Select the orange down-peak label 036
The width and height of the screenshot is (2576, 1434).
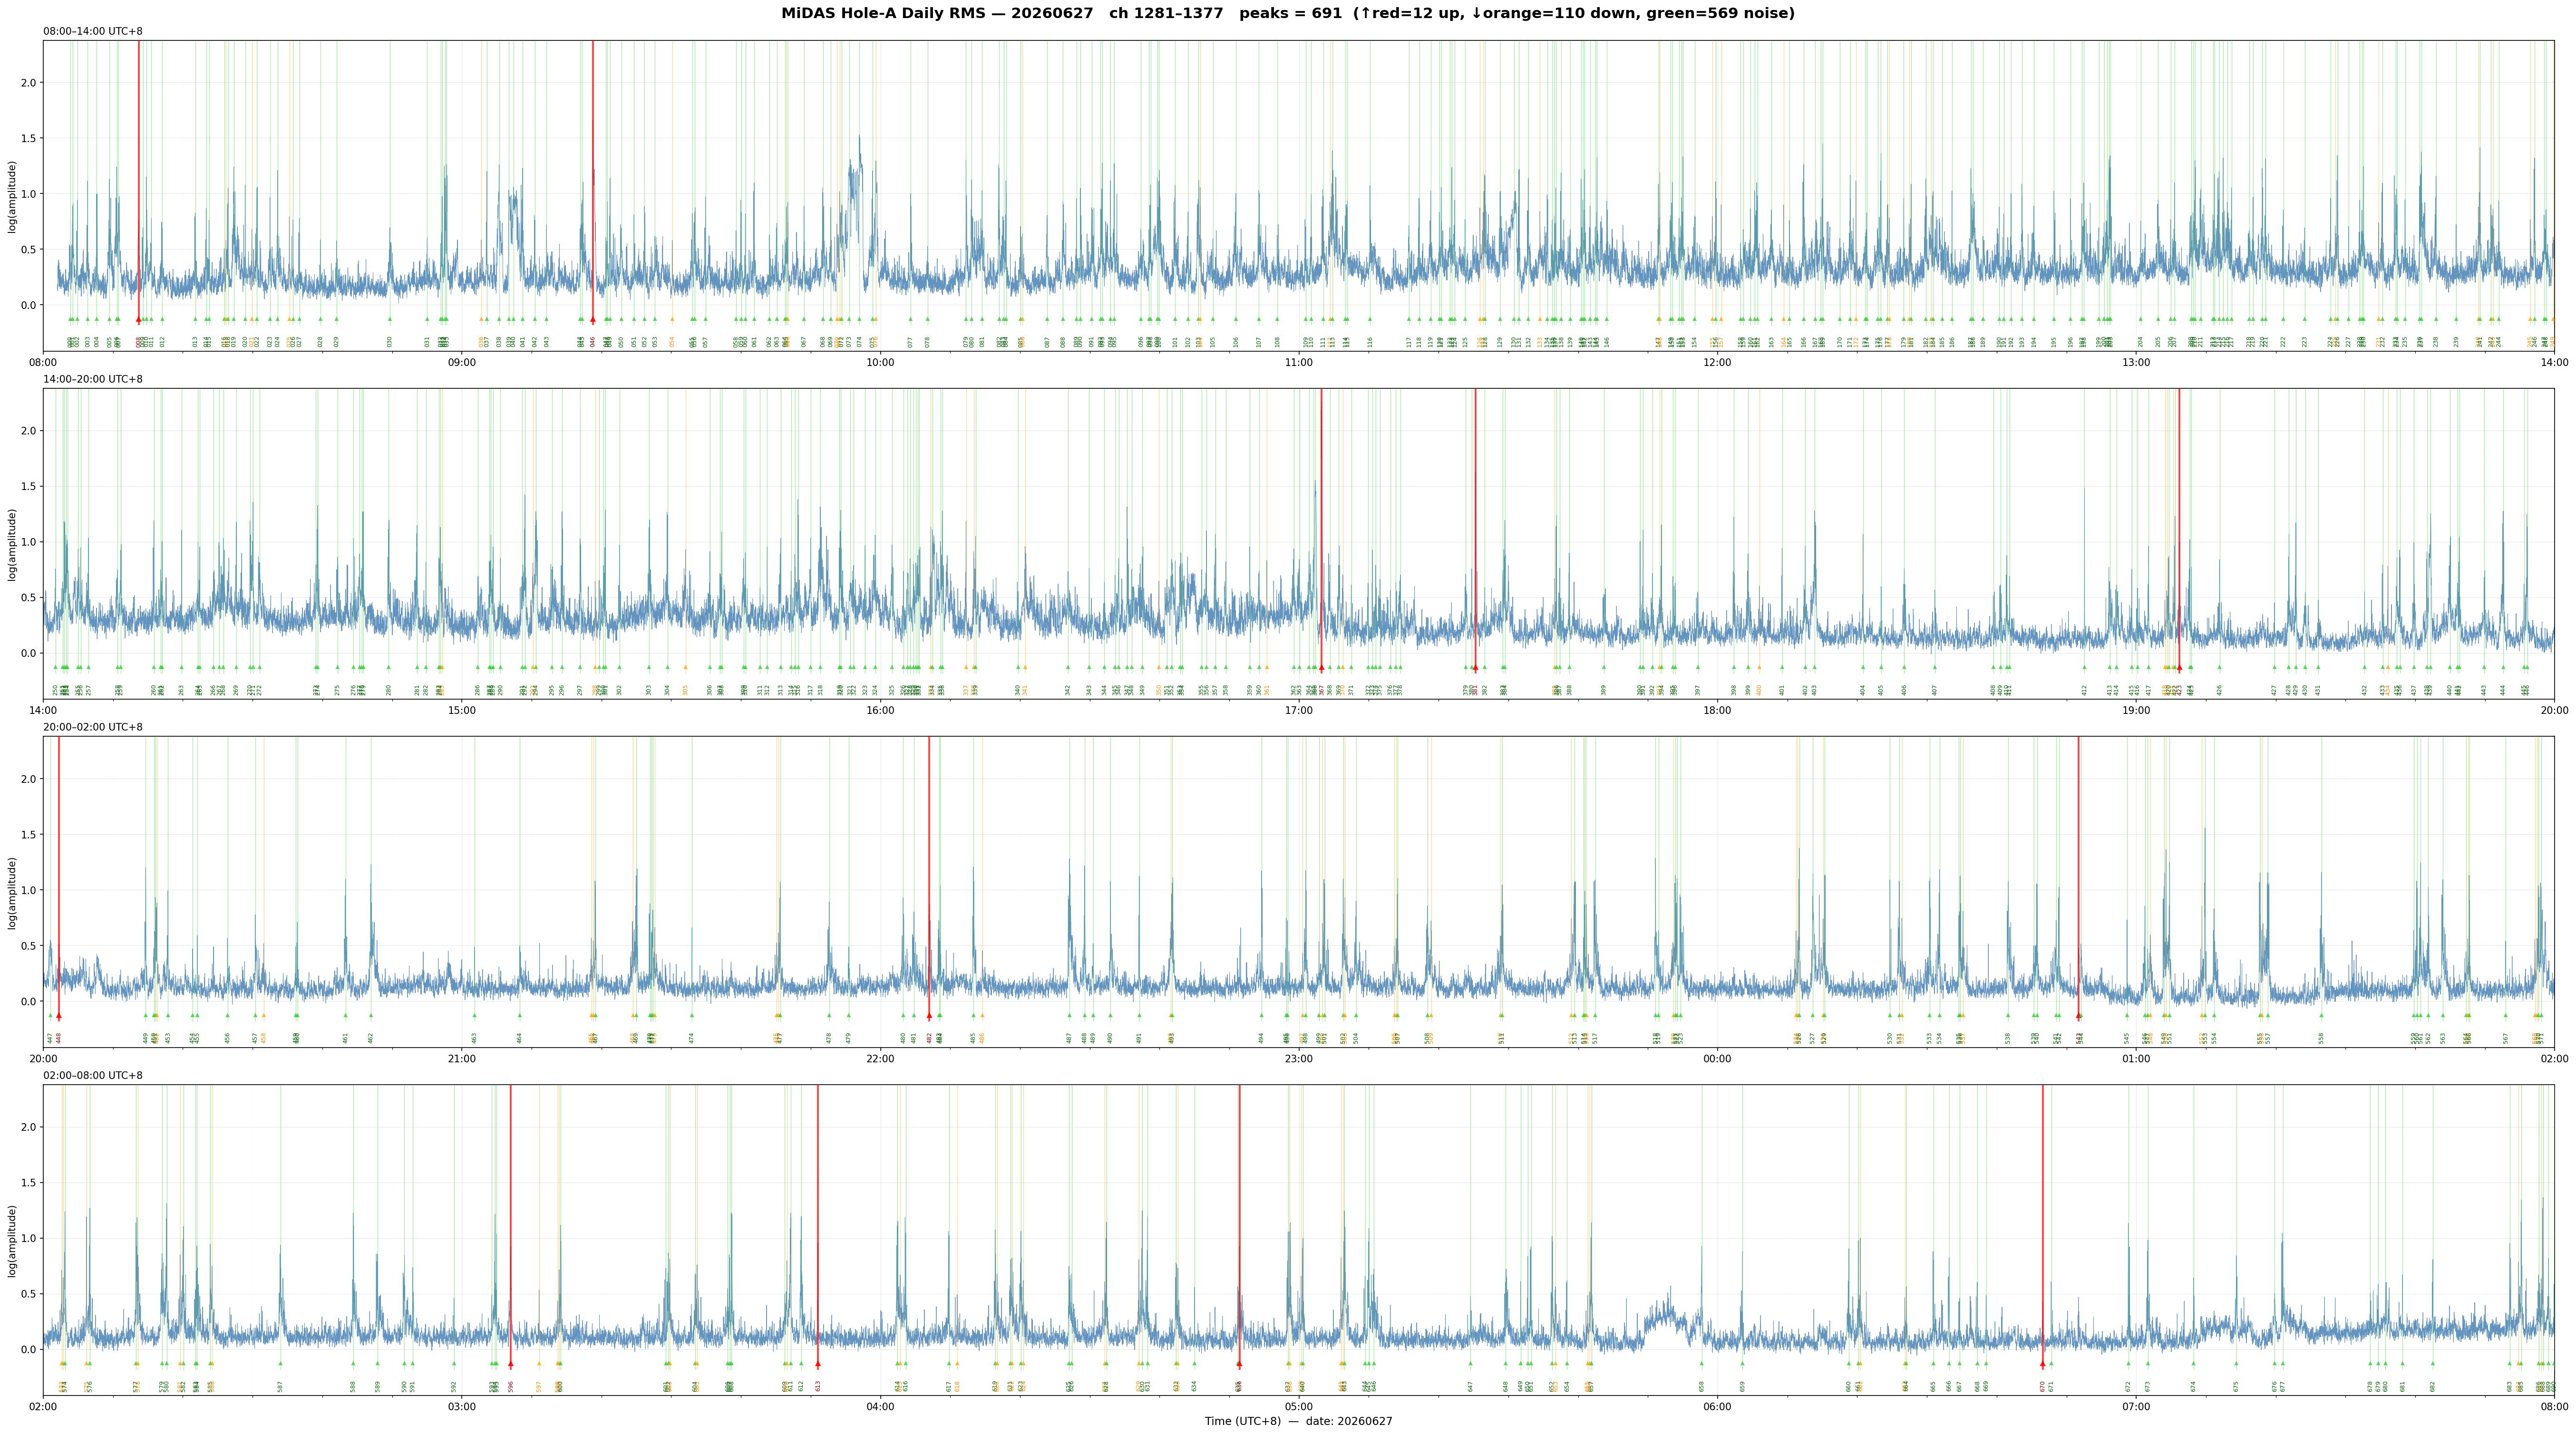pos(481,342)
